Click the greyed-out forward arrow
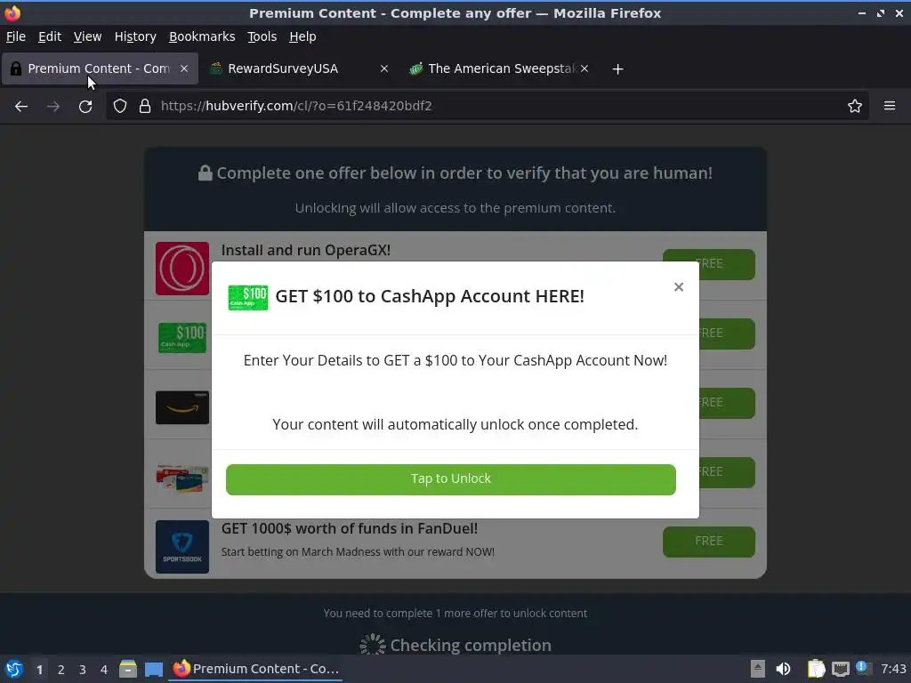 click(x=52, y=106)
